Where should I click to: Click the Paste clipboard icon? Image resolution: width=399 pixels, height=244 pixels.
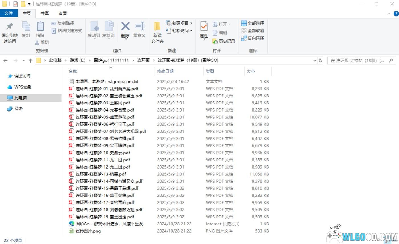point(40,27)
